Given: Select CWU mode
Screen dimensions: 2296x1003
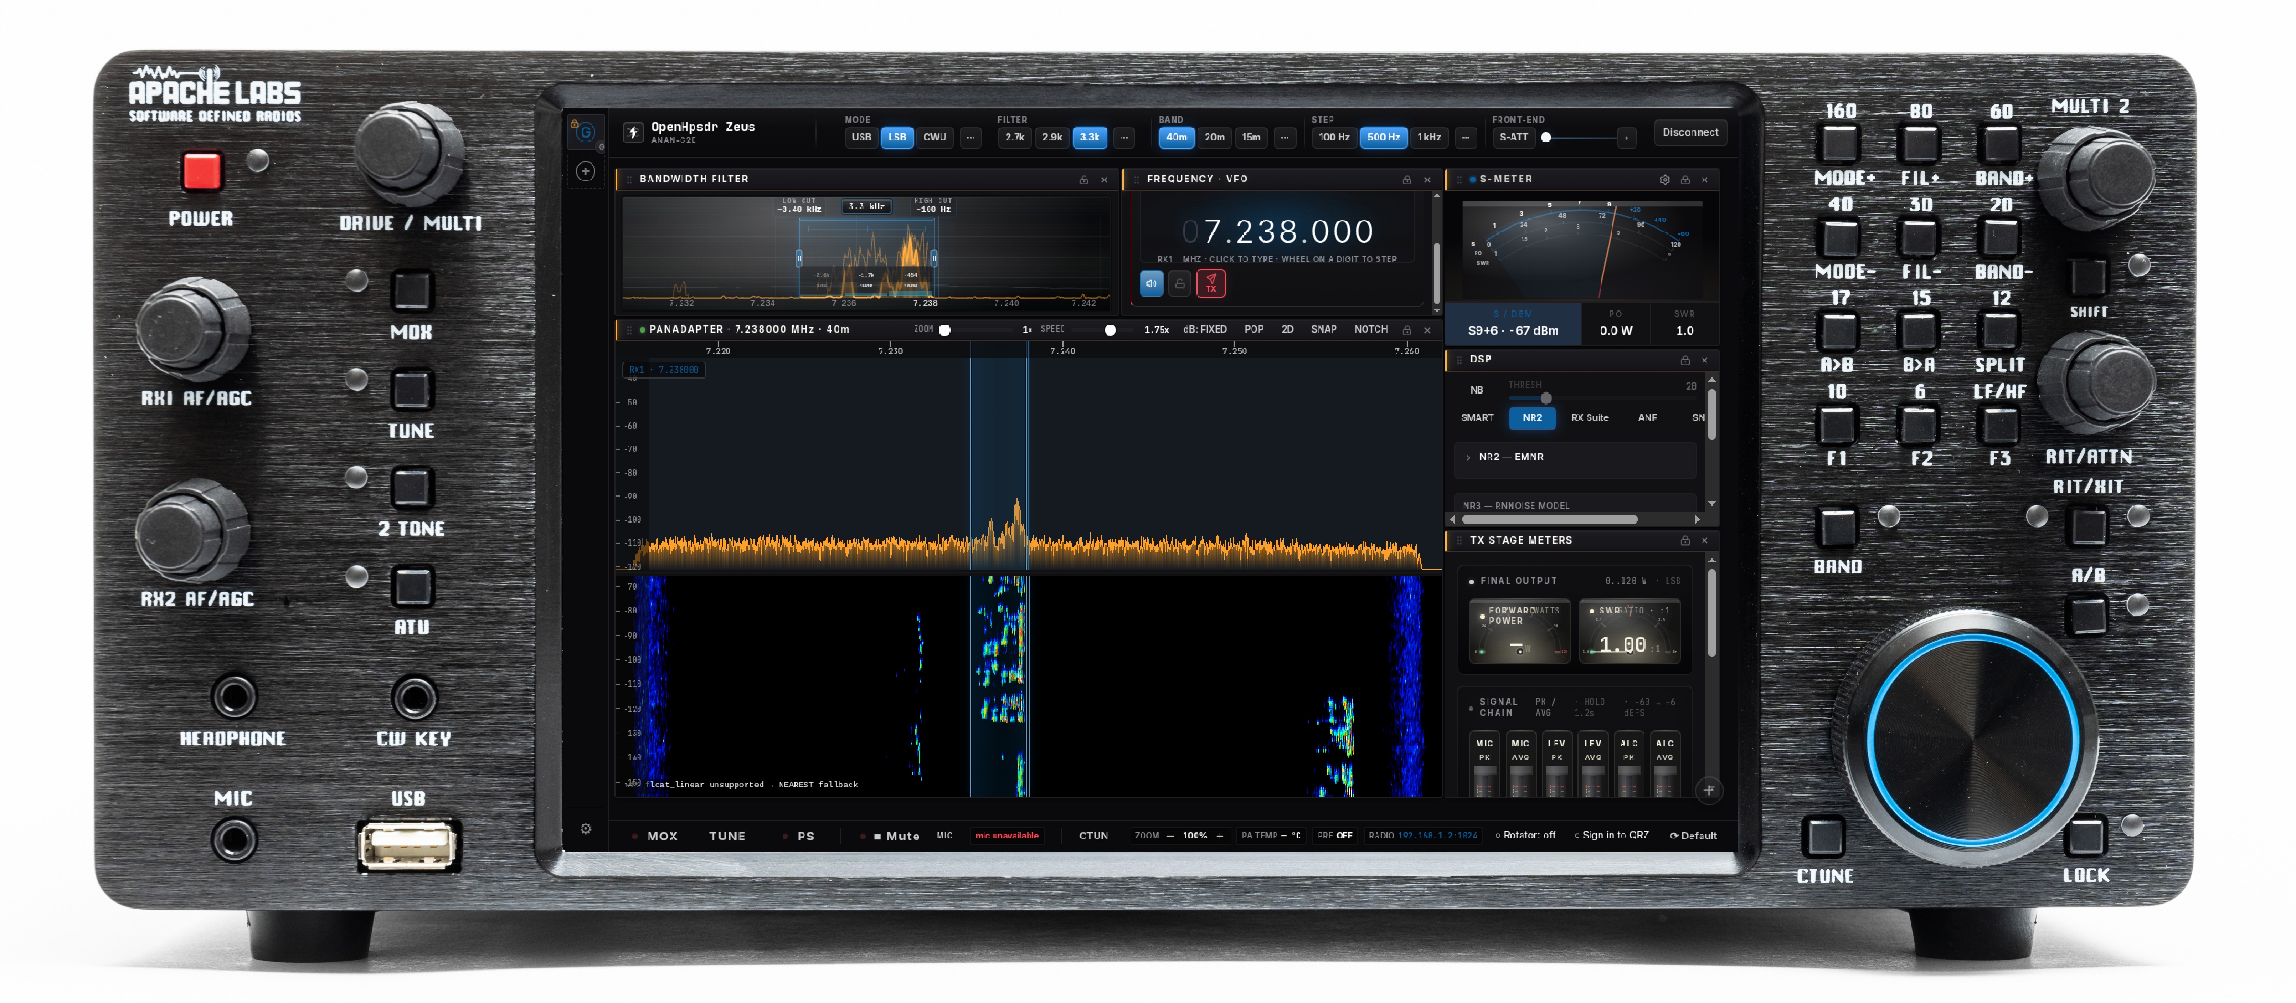Looking at the screenshot, I should (934, 137).
